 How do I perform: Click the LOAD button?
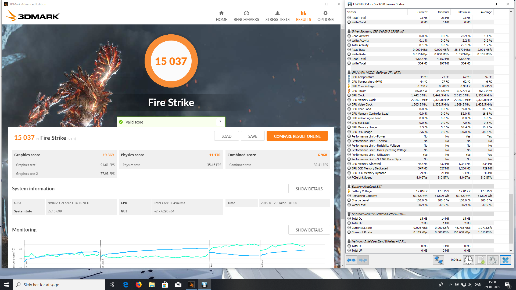point(226,136)
